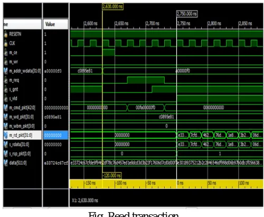Click the e33724c67cf data value cell
The image size is (264, 217).
coord(56,163)
